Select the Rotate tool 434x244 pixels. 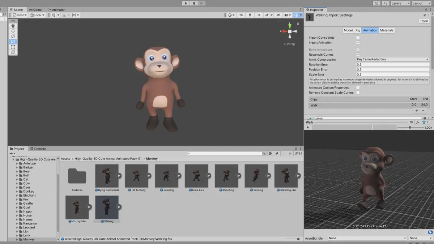pyautogui.click(x=13, y=37)
